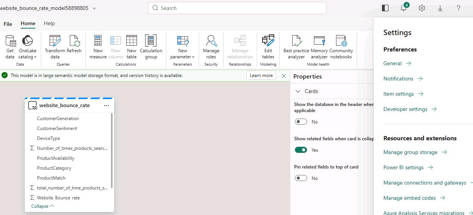Viewport: 473px width, 215px height.
Task: Enable Pin related fields to top of card
Action: (x=301, y=178)
